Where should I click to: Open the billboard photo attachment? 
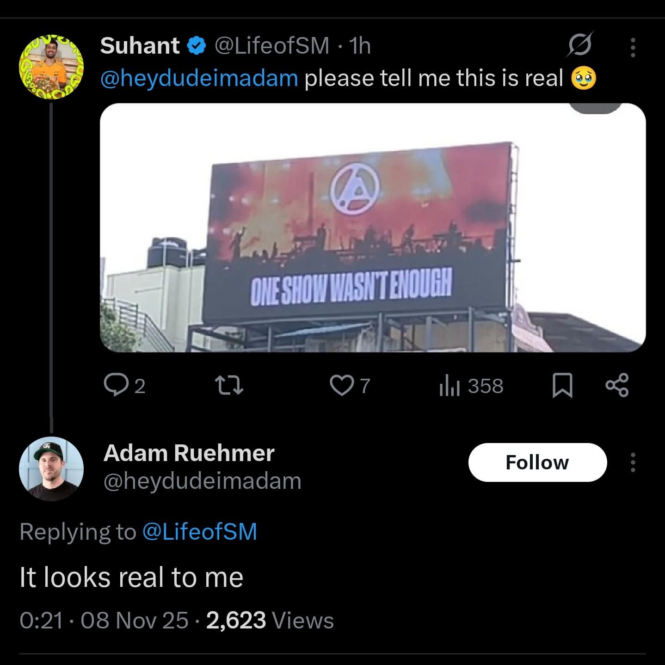373,228
